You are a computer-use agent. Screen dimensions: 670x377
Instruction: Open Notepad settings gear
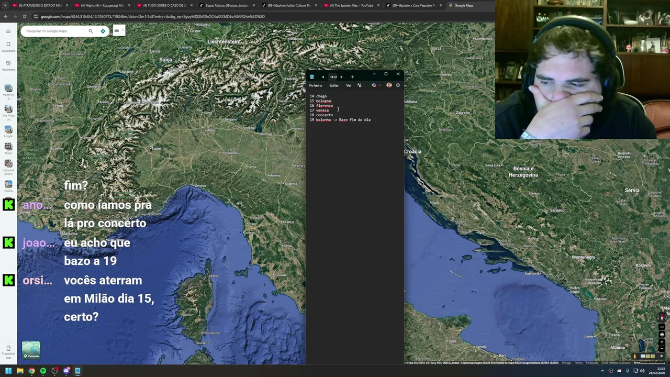pos(398,85)
